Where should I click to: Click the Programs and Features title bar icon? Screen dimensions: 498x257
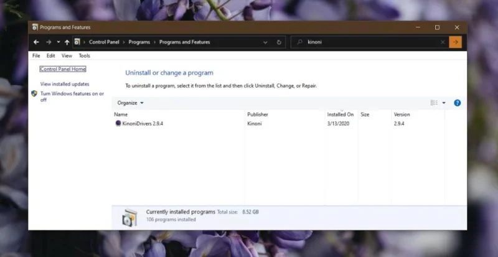tap(35, 27)
